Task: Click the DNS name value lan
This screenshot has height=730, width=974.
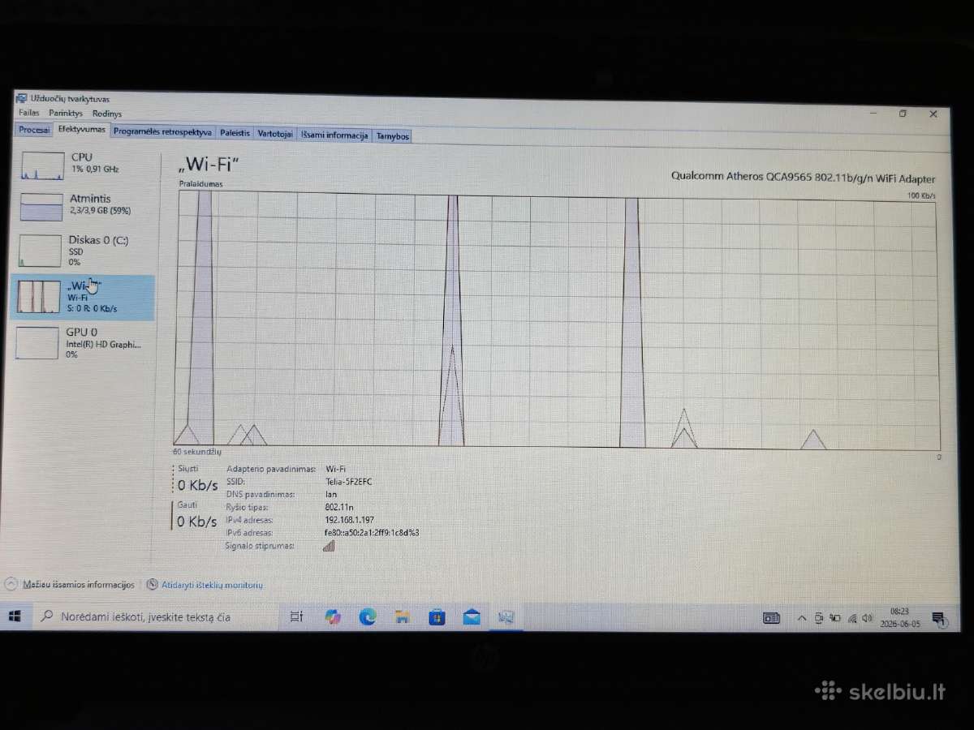Action: pyautogui.click(x=331, y=494)
